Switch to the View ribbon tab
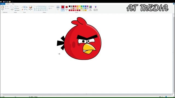The width and height of the screenshot is (175, 98). (13, 4)
